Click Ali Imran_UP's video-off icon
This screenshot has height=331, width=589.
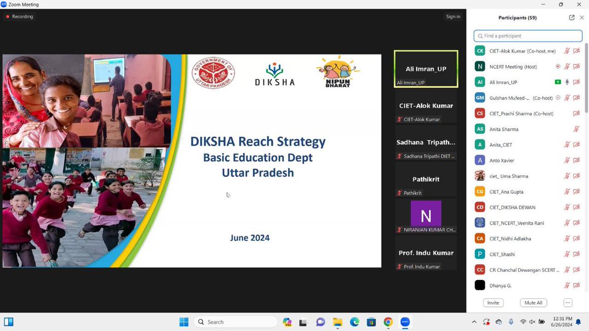[576, 82]
